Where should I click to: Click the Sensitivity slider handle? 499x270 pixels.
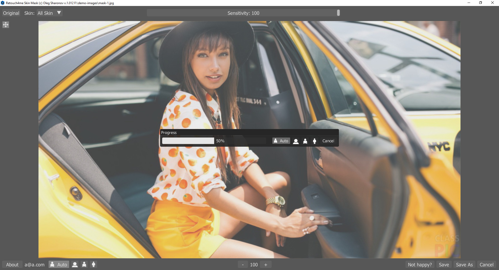[338, 13]
